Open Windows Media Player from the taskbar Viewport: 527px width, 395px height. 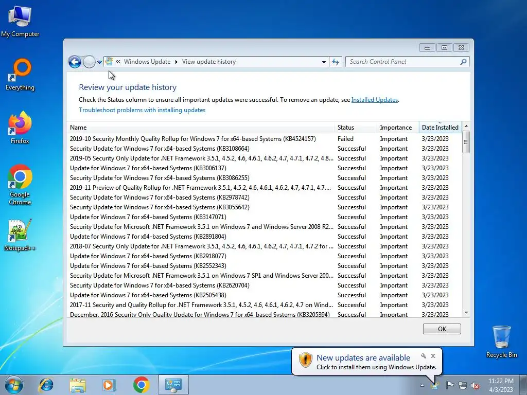109,385
